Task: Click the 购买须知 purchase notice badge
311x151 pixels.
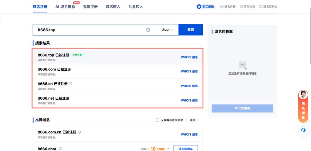Action: click(x=206, y=7)
